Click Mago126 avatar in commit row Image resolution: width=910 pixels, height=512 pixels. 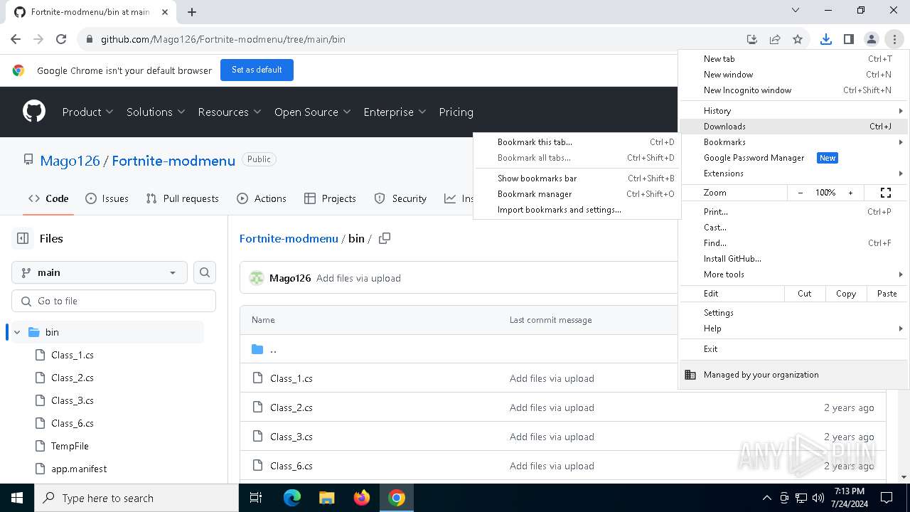(256, 278)
